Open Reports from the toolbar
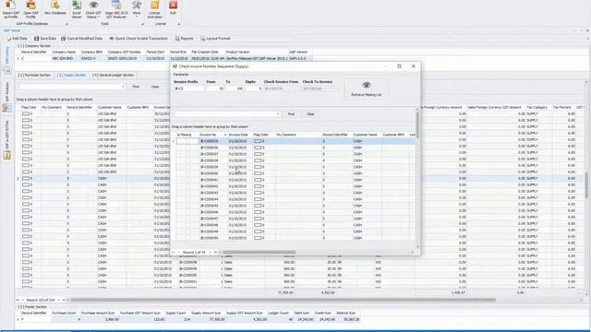The image size is (591, 332). (184, 39)
